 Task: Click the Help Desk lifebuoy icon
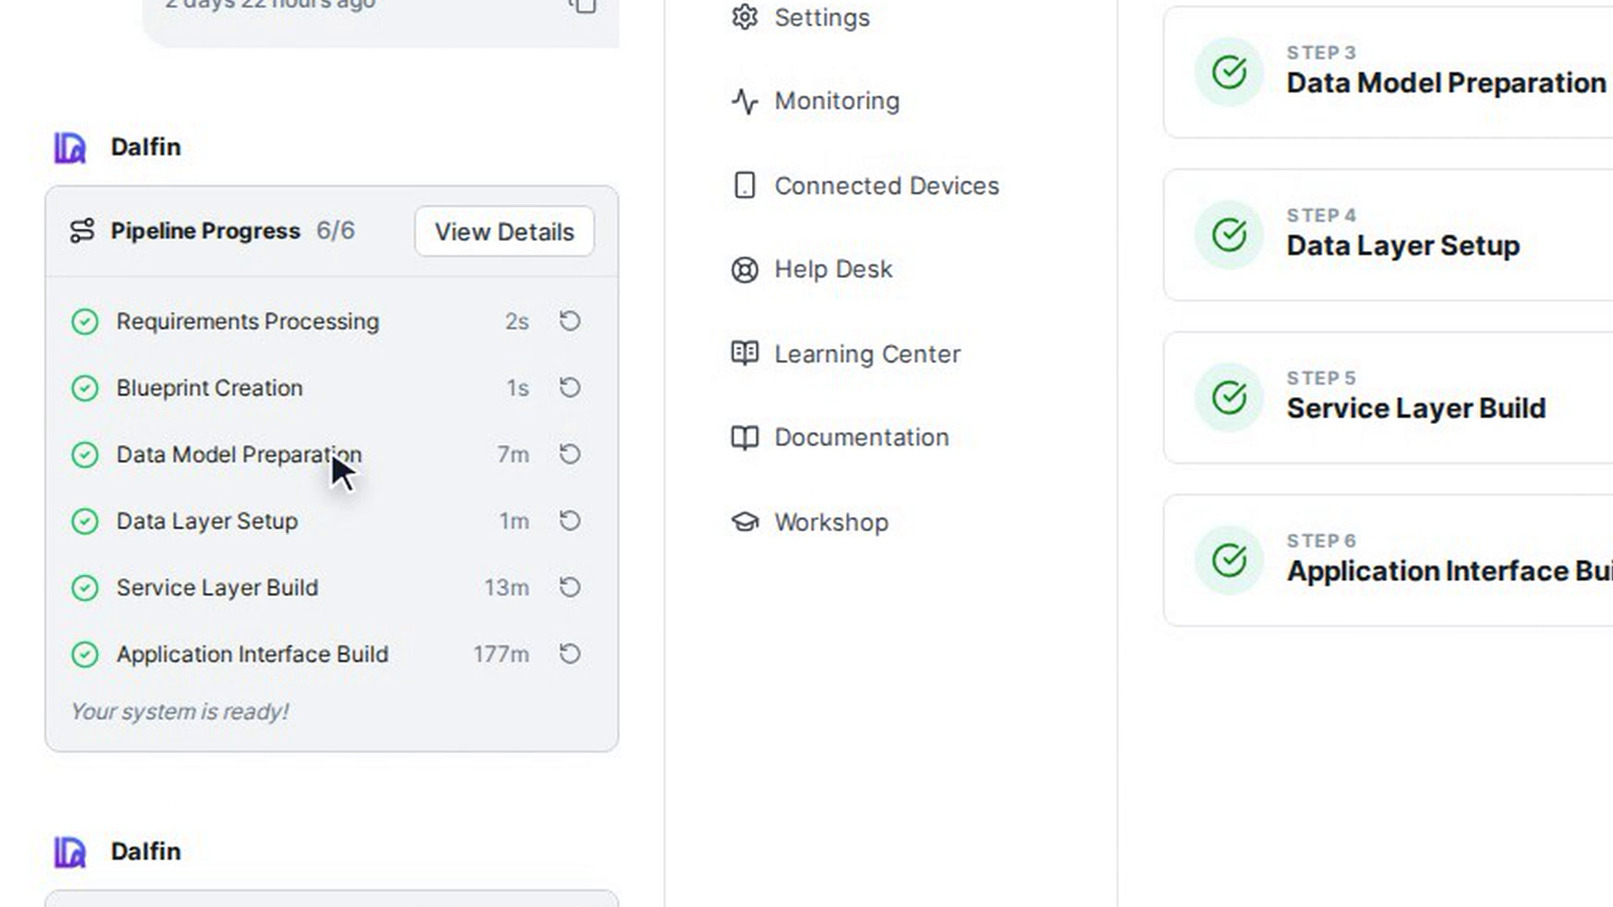pos(744,270)
